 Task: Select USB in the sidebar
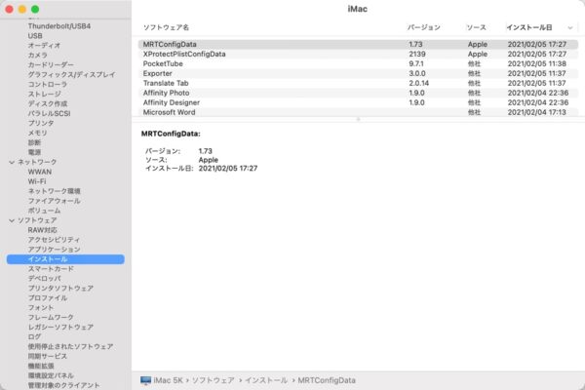click(35, 36)
